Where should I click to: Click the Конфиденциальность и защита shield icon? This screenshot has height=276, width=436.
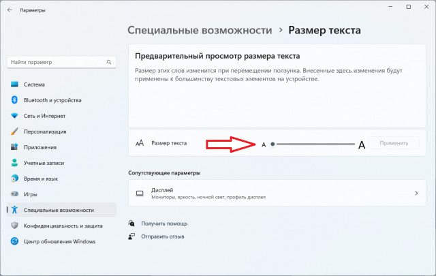(x=14, y=226)
